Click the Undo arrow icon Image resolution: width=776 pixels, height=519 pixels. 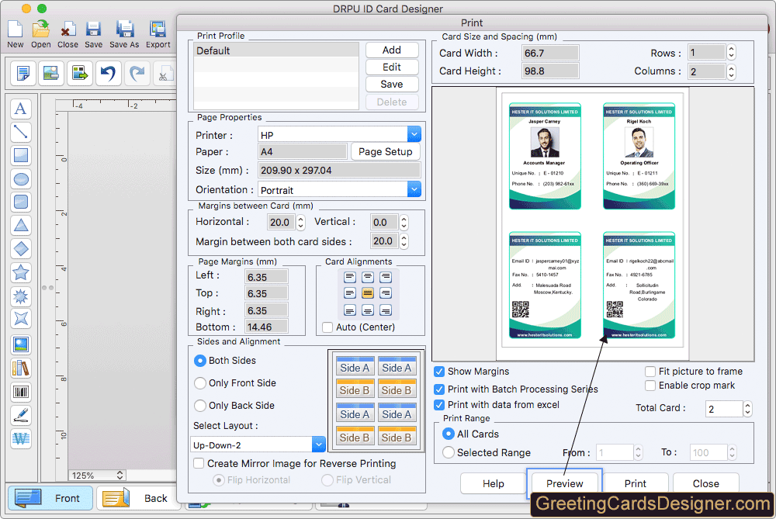108,74
